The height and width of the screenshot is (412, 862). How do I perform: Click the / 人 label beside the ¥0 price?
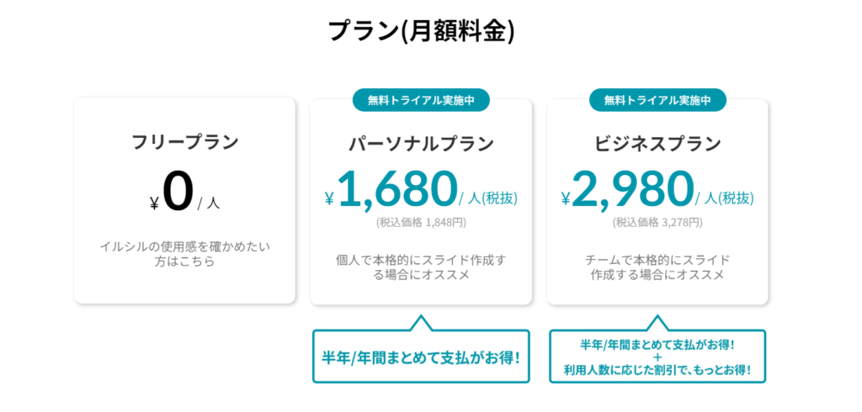(x=209, y=203)
